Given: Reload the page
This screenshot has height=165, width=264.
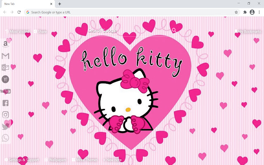Looking at the screenshot, I should tap(19, 12).
